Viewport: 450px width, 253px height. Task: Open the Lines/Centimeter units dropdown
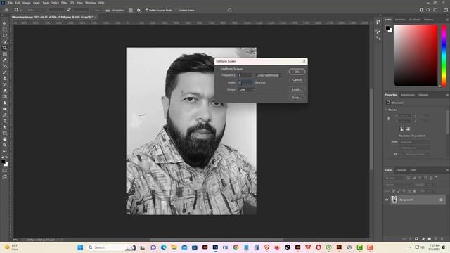tap(269, 75)
